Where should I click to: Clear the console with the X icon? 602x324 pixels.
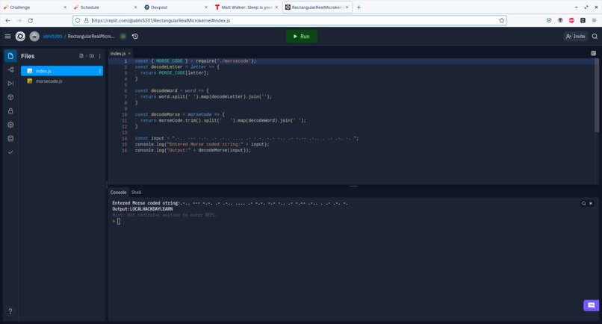tap(591, 204)
